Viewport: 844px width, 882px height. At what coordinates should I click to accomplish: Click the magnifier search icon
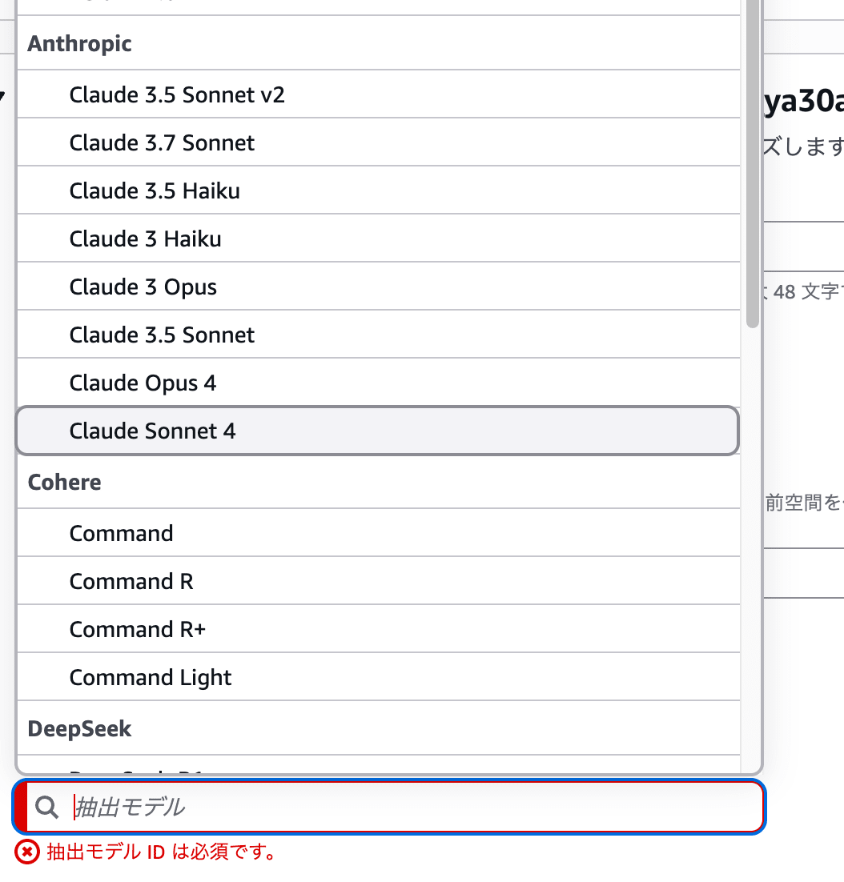click(x=47, y=808)
